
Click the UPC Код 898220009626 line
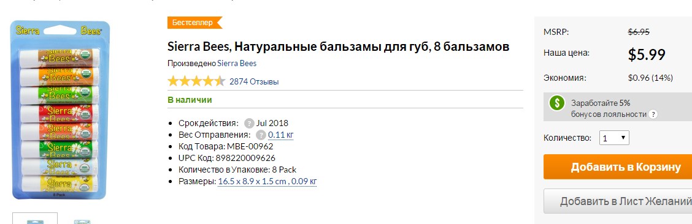227,158
